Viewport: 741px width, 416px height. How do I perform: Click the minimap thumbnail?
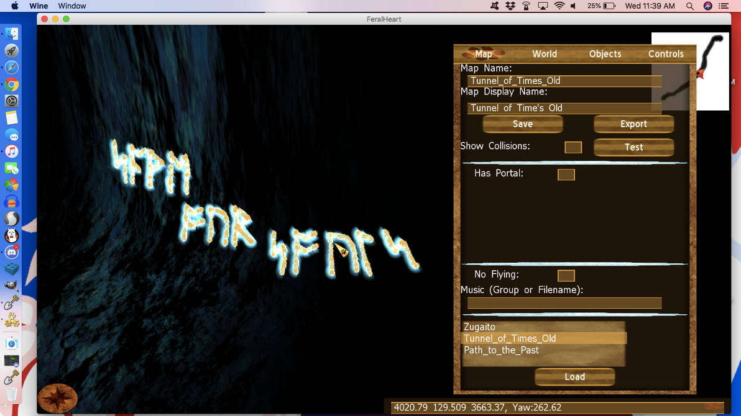(x=690, y=71)
